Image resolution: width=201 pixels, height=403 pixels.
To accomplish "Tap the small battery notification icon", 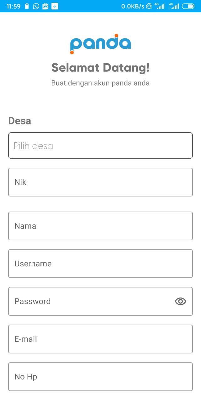I will point(27,6).
